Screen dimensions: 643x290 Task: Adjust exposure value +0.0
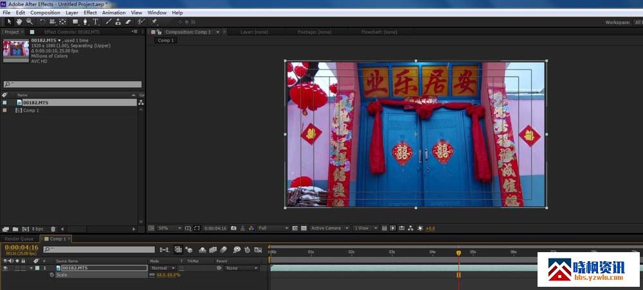430,228
